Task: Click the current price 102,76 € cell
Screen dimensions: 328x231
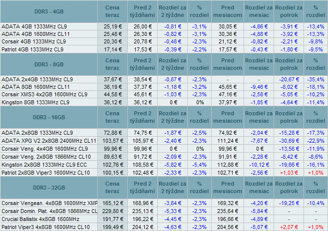Action: pos(113,165)
